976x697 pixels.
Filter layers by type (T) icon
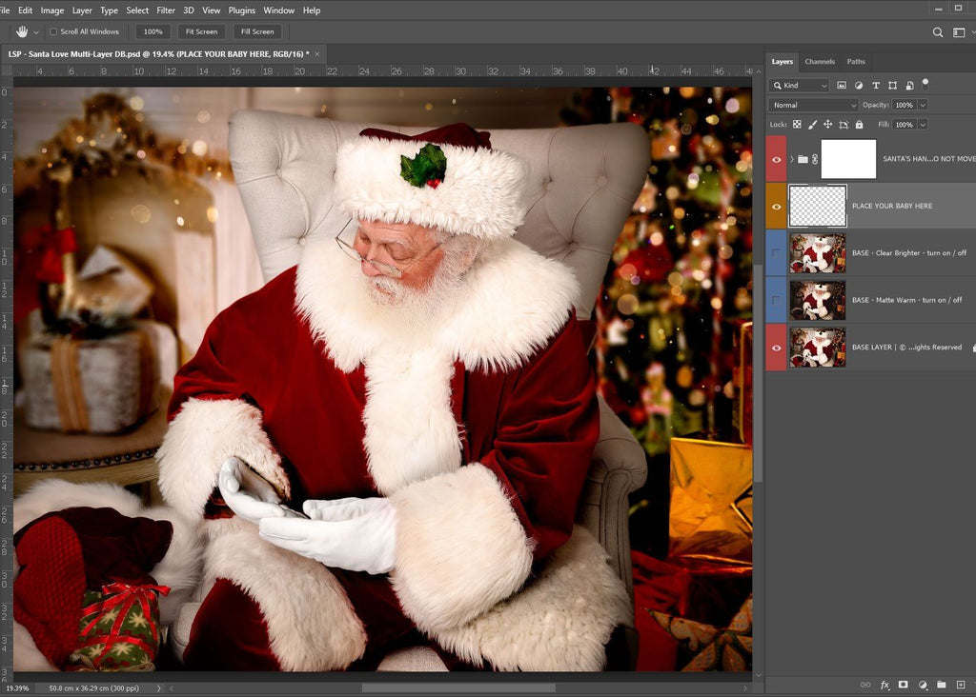click(876, 86)
